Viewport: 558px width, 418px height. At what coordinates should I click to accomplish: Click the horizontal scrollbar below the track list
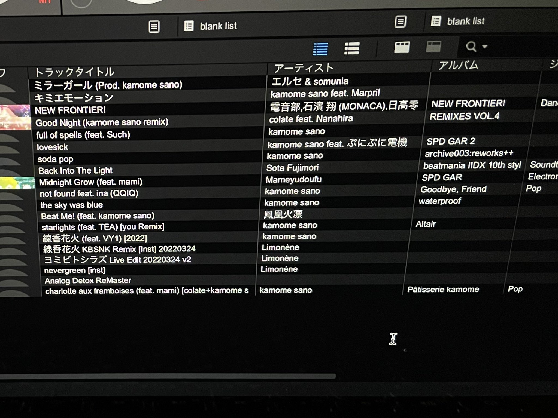pyautogui.click(x=168, y=376)
